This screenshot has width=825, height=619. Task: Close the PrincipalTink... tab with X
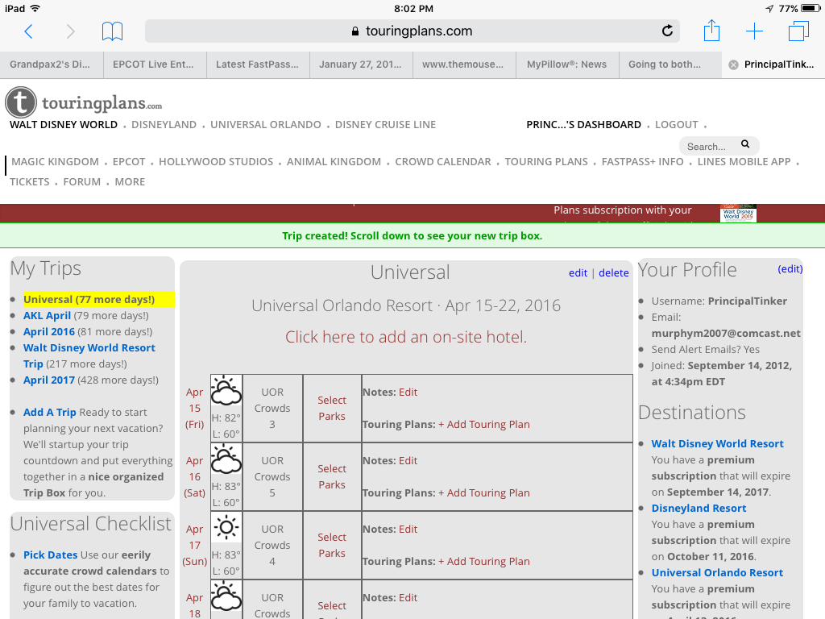(733, 64)
